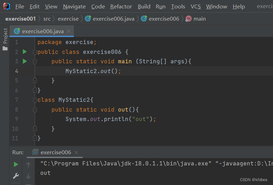The height and width of the screenshot is (185, 273).
Task: Close the exercise006.java editor tab
Action: [x=69, y=31]
